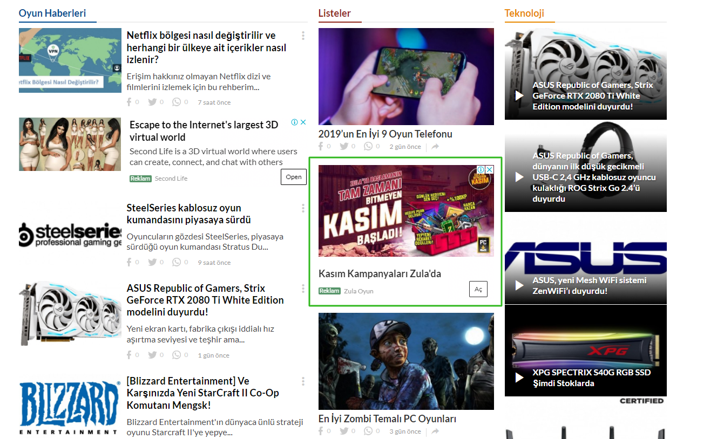
Task: Open options menu for SteelSeries article
Action: (303, 208)
